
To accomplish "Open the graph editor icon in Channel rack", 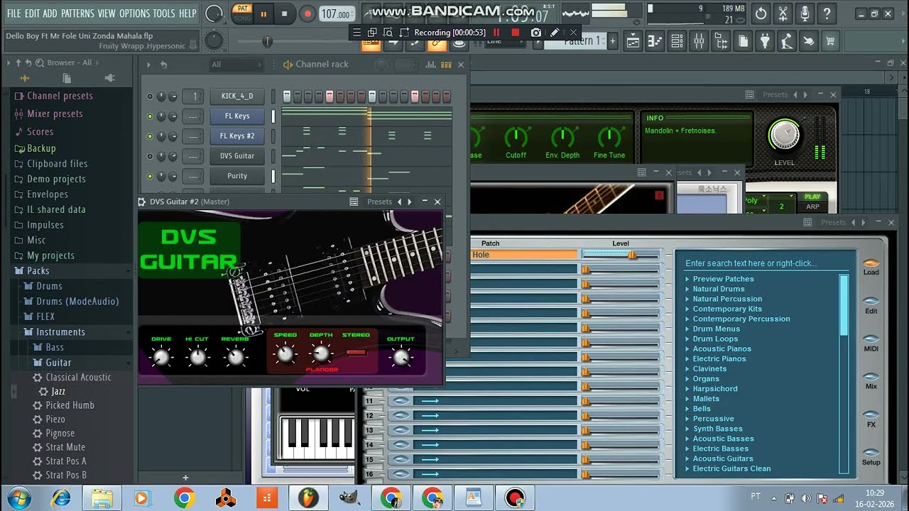I will coord(430,65).
